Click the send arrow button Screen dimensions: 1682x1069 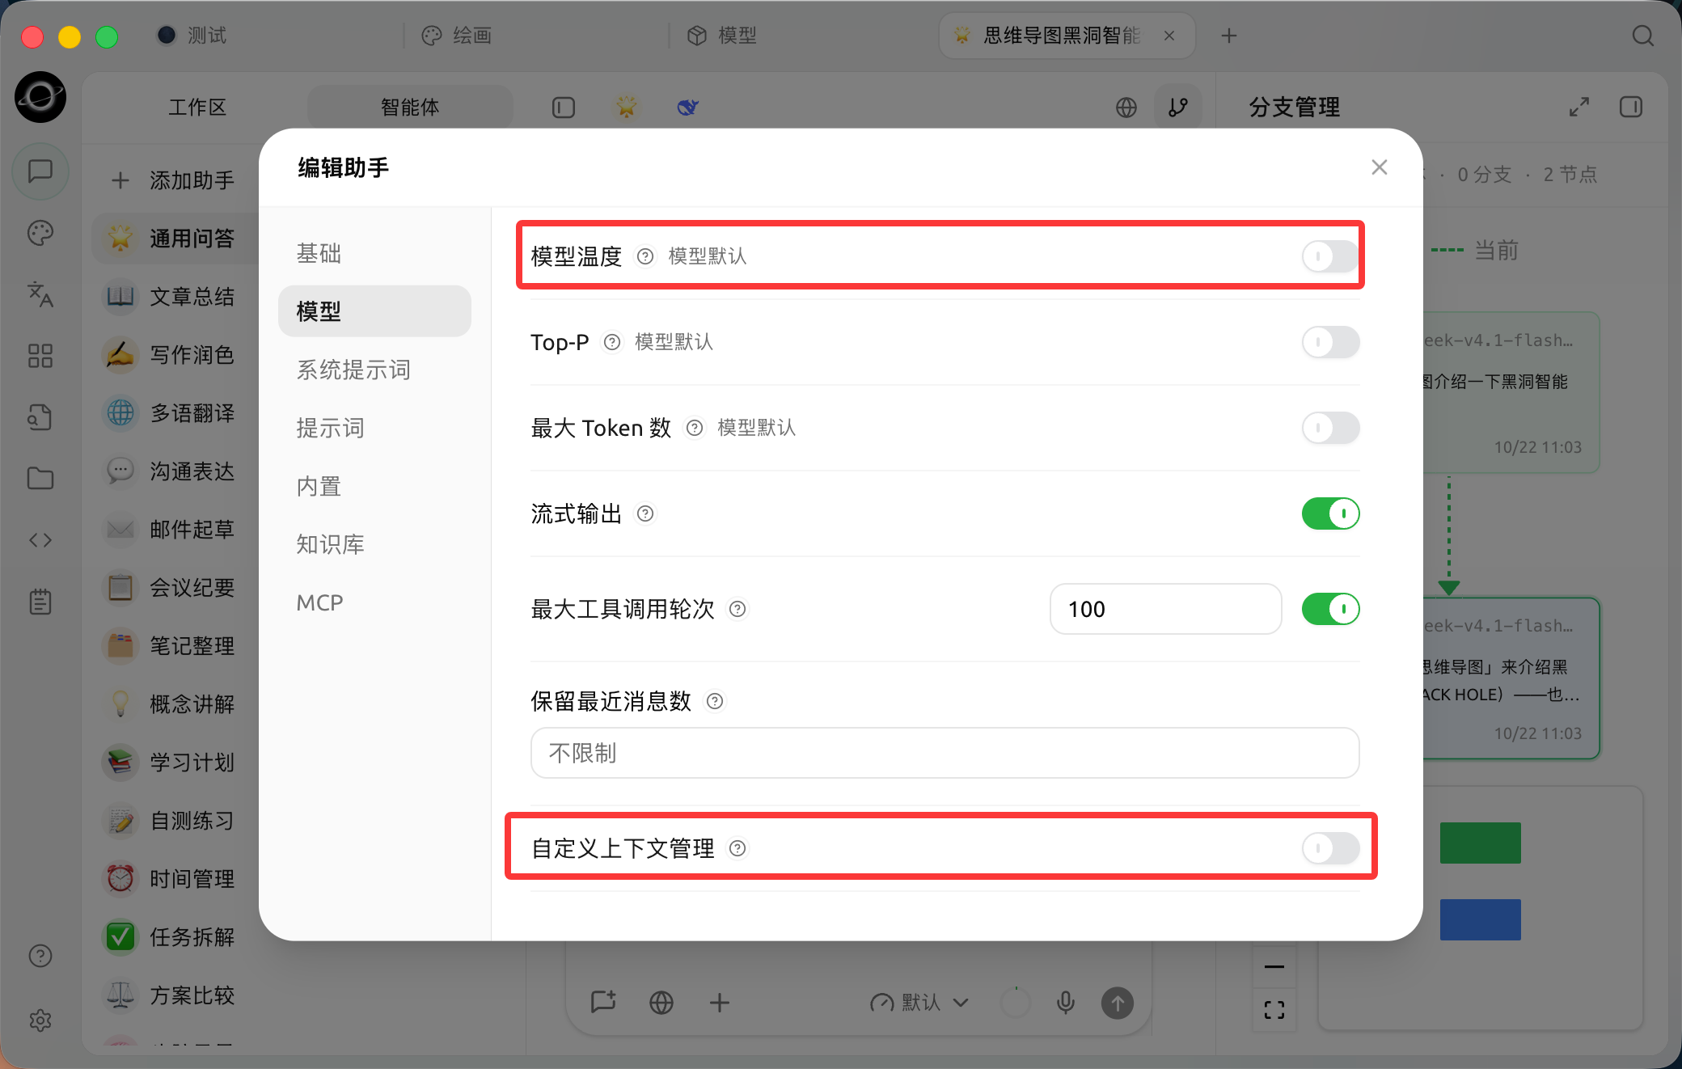[1118, 1004]
